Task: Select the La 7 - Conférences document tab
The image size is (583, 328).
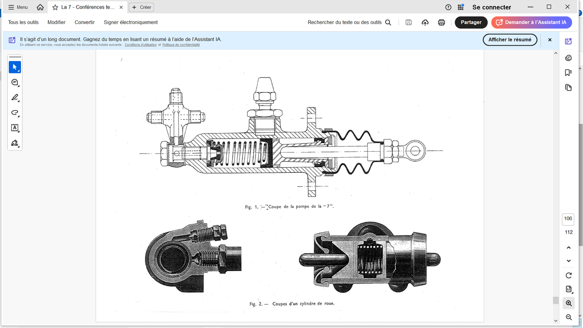Action: click(87, 7)
